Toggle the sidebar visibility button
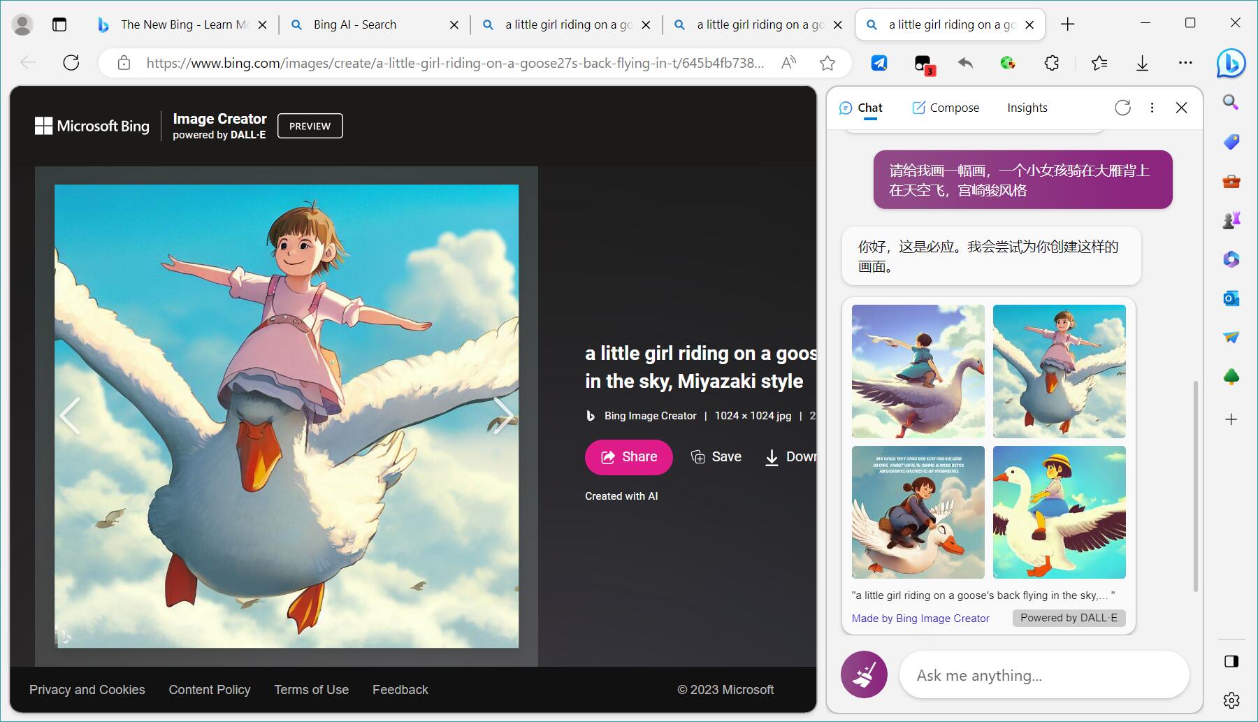 [x=1231, y=661]
